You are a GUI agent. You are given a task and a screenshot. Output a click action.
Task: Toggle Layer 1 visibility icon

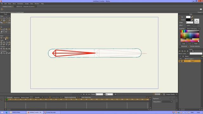click(180, 61)
